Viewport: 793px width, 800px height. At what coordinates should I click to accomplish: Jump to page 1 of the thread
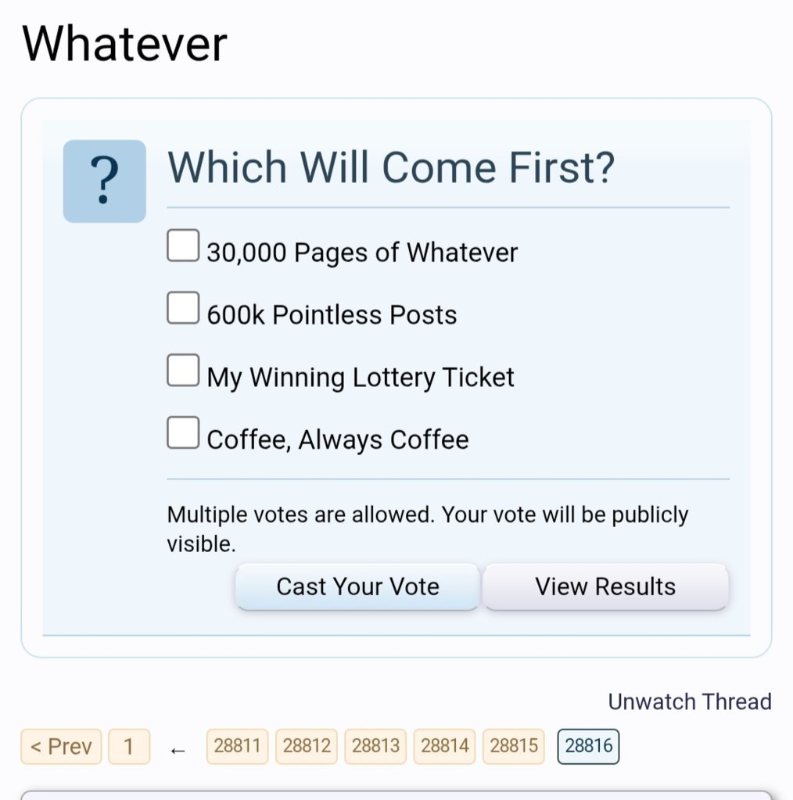(129, 746)
